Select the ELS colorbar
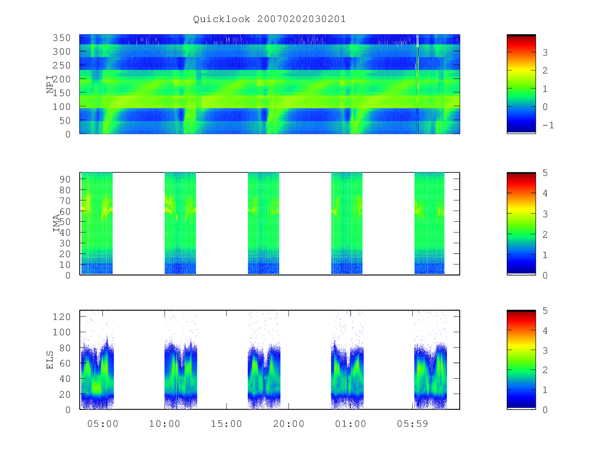613x460 pixels. click(x=521, y=360)
